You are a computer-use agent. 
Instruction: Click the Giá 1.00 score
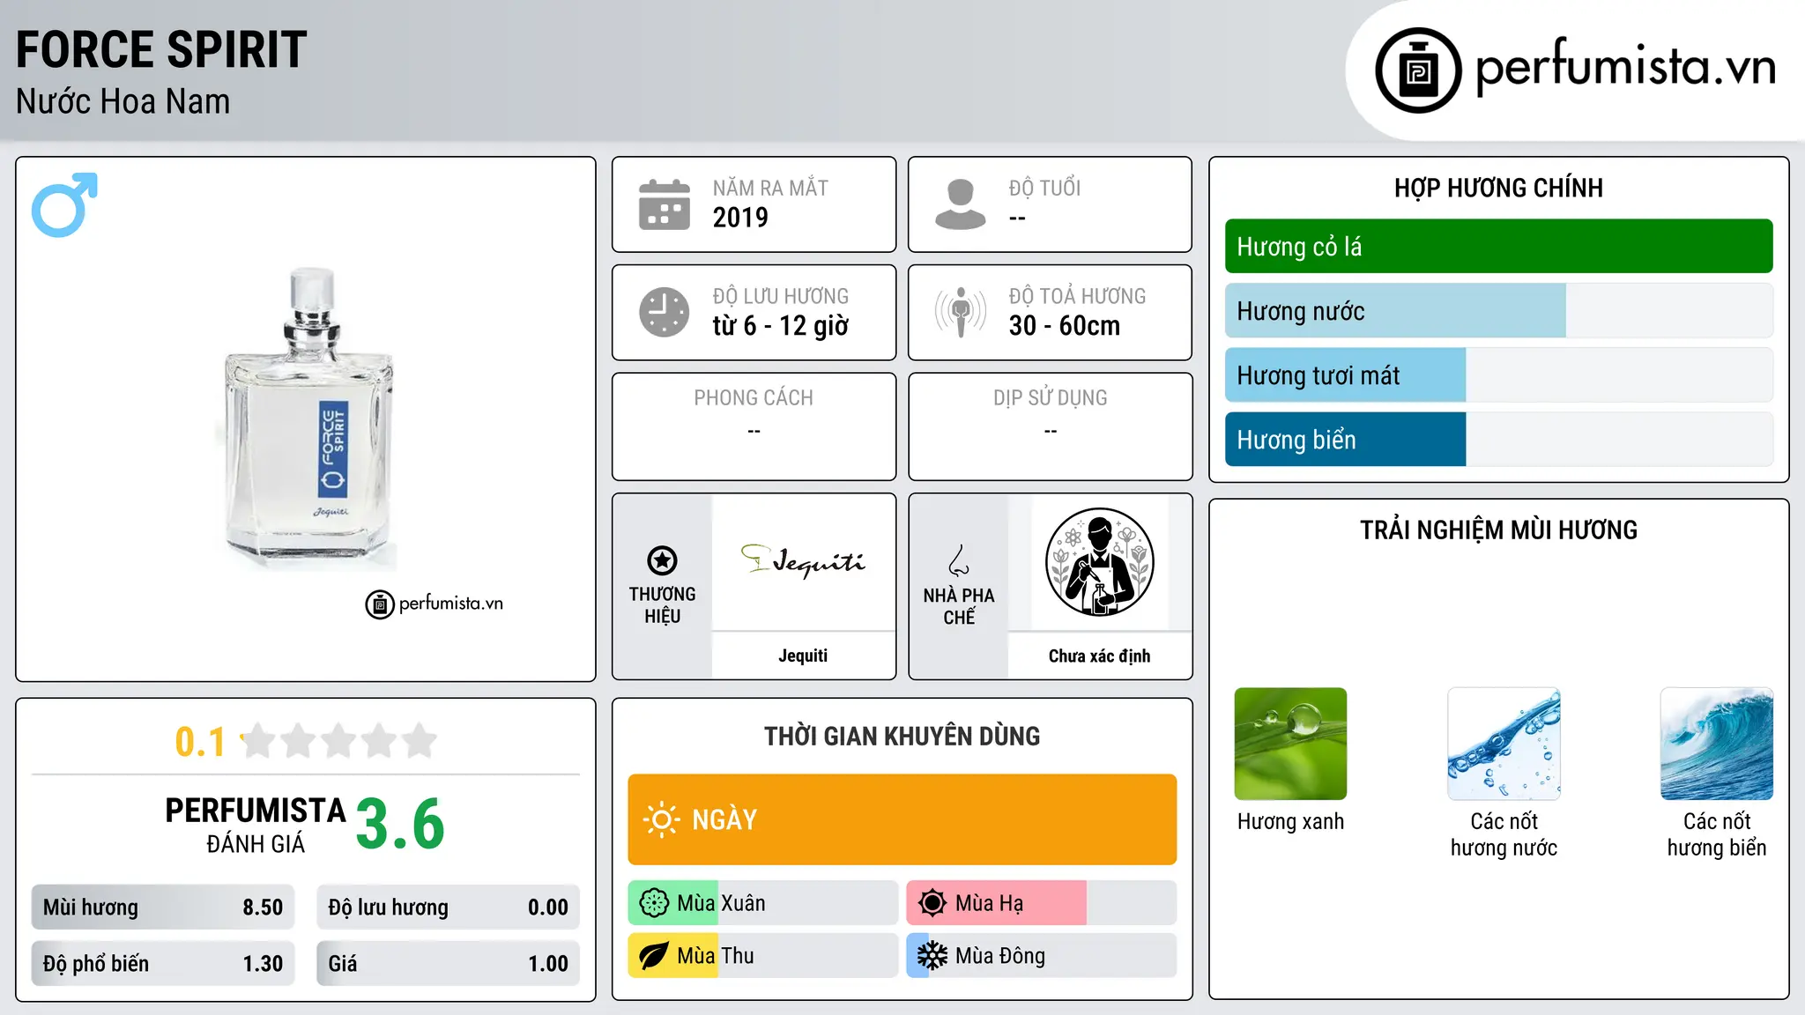[x=448, y=964]
